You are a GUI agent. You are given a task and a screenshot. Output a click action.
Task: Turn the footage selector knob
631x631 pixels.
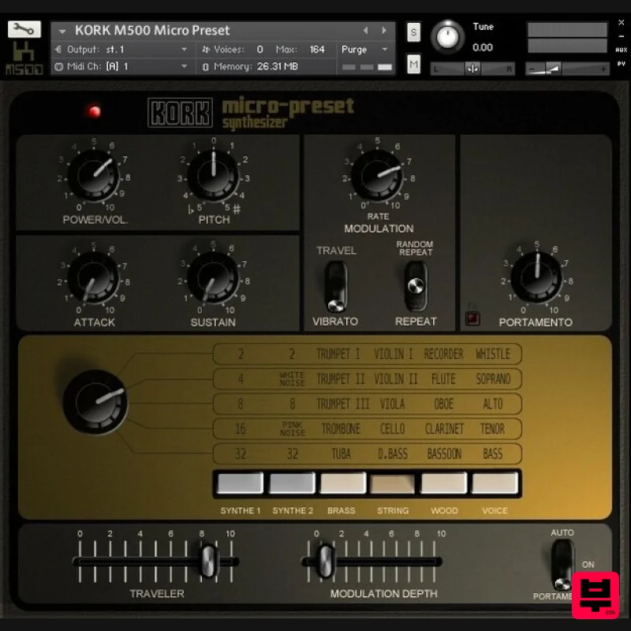[95, 402]
